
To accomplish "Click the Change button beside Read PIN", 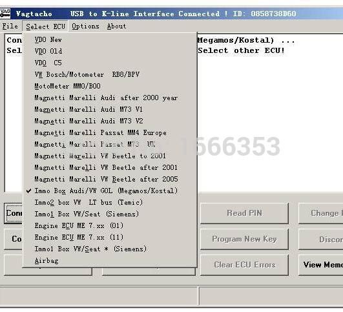I will click(x=321, y=213).
